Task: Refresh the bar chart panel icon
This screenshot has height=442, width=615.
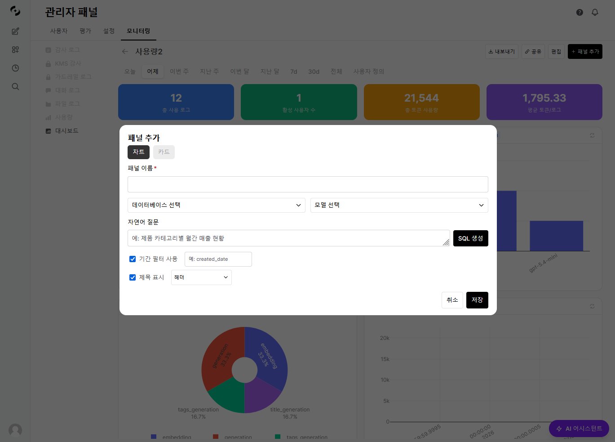Action: (592, 135)
